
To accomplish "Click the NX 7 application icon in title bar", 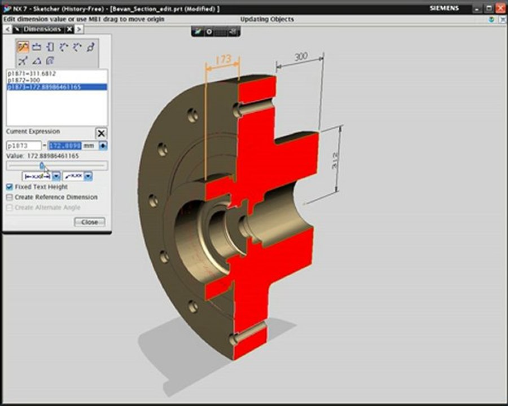I will click(x=7, y=9).
